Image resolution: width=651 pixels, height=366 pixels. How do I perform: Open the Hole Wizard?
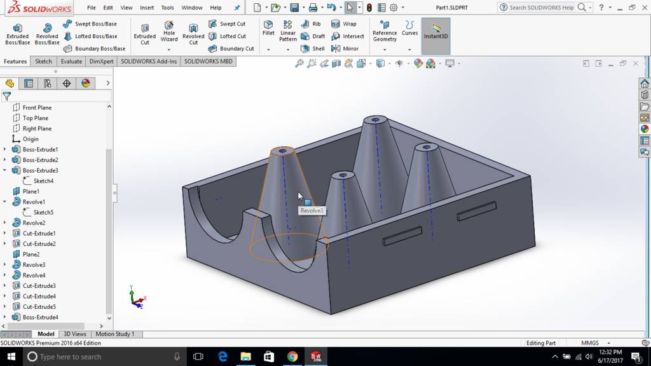169,32
